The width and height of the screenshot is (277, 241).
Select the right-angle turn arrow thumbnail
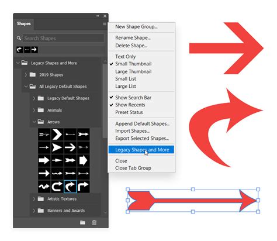tap(84, 187)
